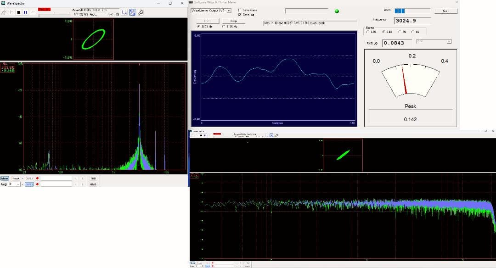Viewport: 496px width, 268px height.
Task: Enable the Save wave checkbox
Action: click(x=240, y=10)
